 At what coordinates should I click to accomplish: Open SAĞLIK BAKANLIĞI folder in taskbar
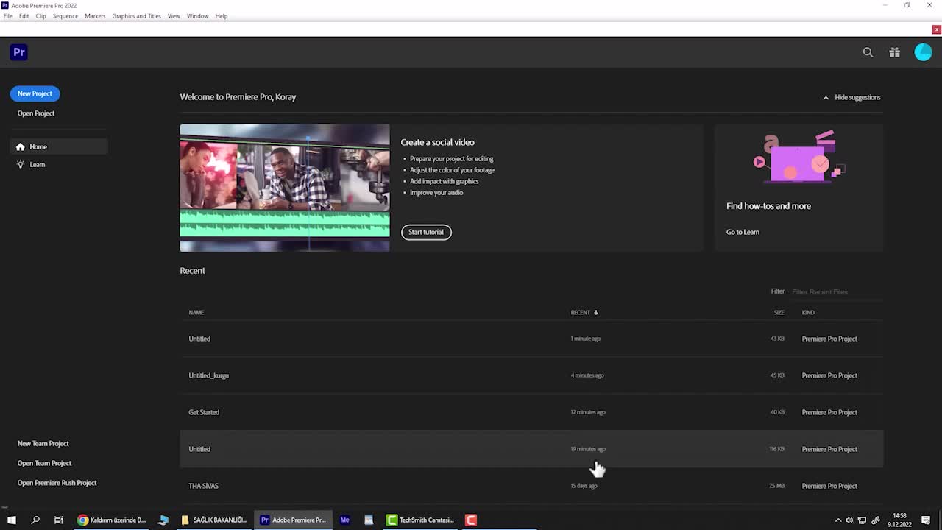214,520
